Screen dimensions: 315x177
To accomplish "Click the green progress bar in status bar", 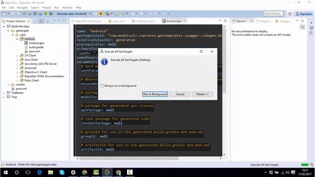I will (x=305, y=165).
